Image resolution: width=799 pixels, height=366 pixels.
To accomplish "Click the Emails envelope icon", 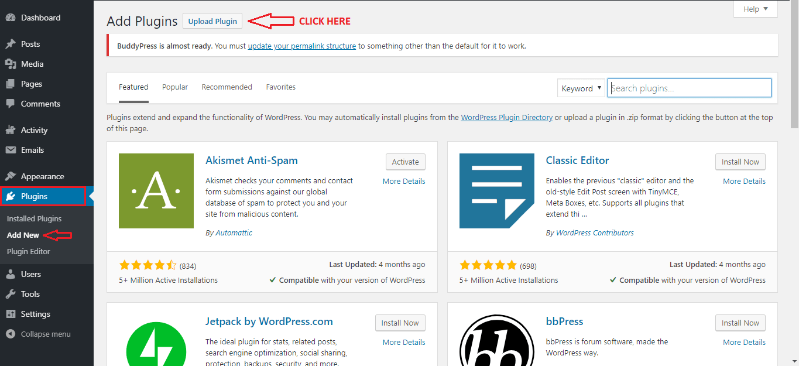I will (x=11, y=150).
